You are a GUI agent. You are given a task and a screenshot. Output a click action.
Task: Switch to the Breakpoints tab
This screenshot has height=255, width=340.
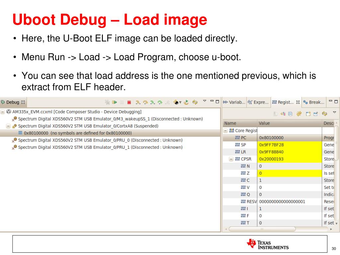(314, 102)
